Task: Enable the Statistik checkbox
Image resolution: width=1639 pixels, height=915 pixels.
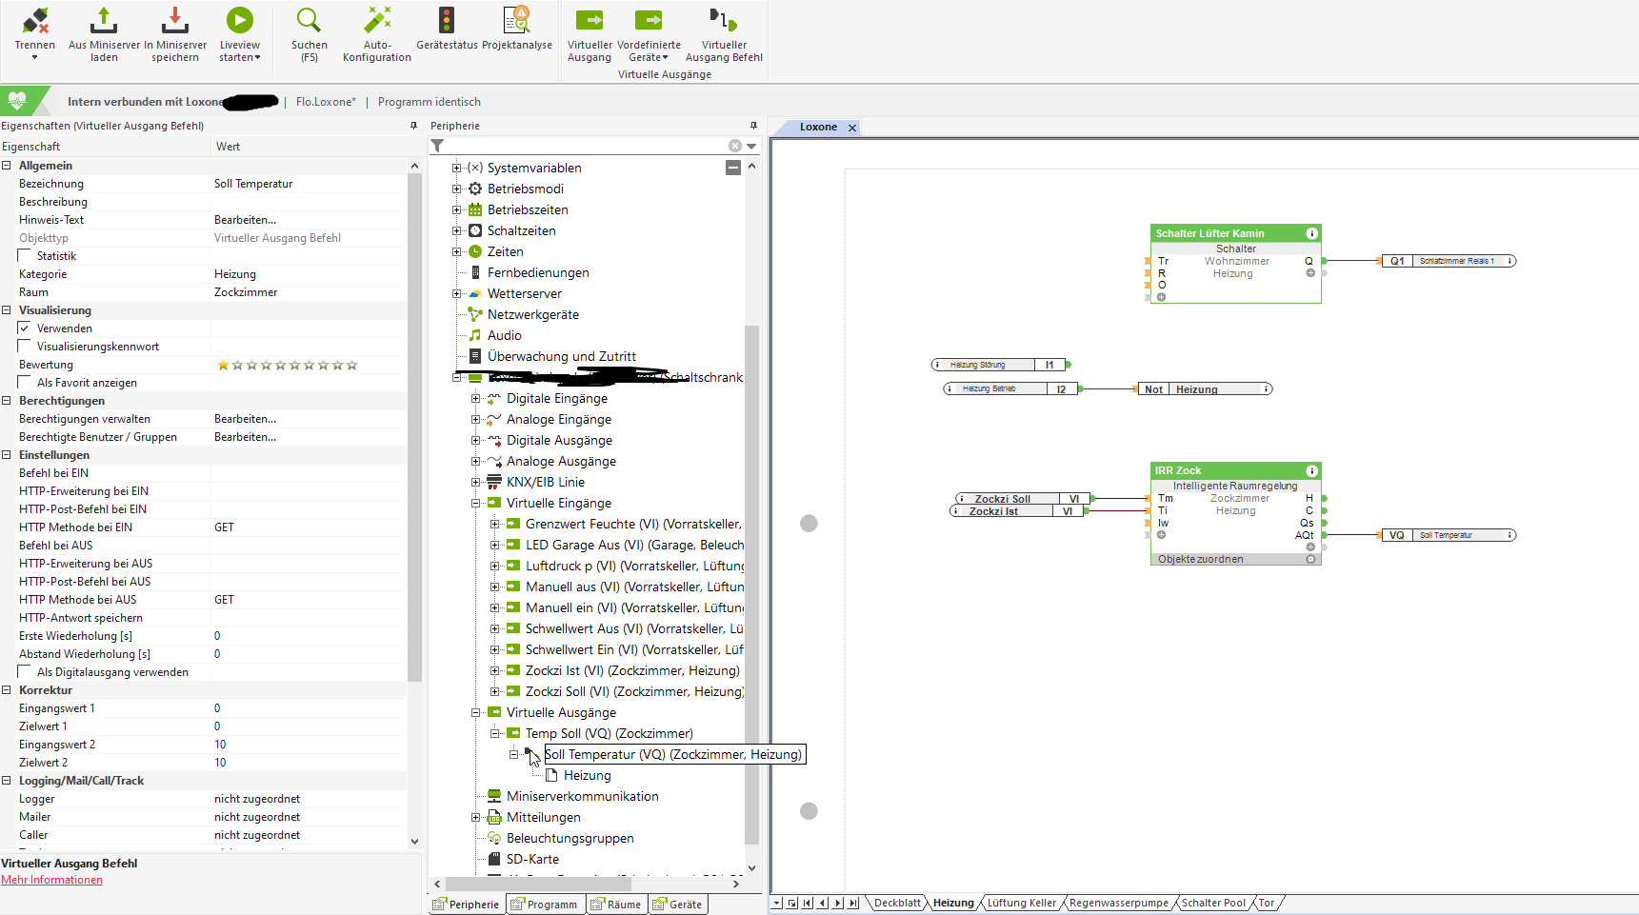Action: [x=25, y=256]
